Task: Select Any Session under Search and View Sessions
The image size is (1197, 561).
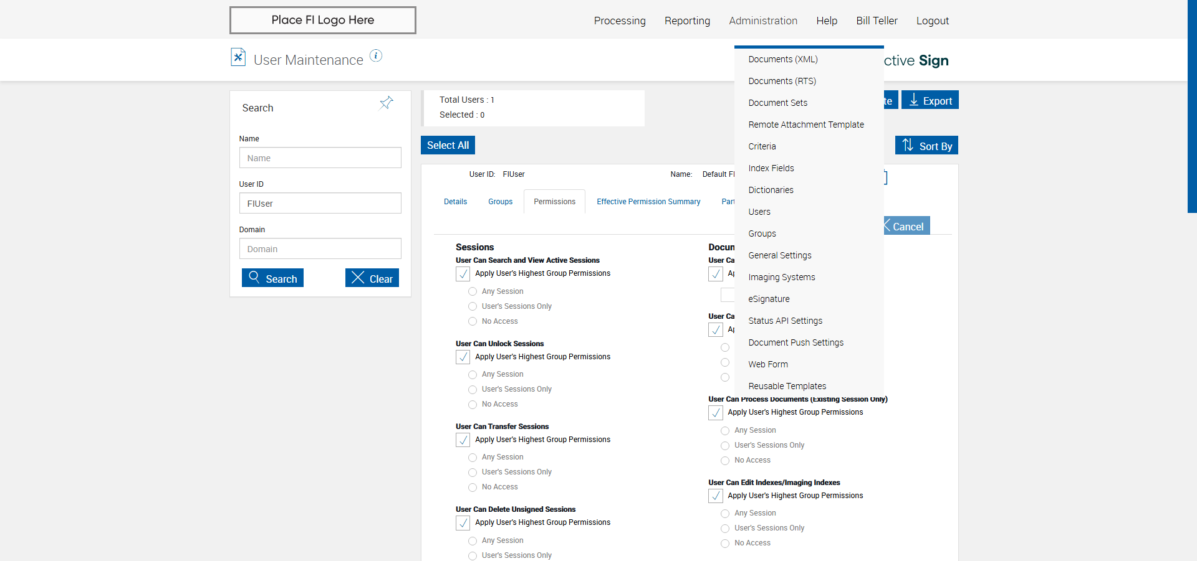Action: point(473,291)
